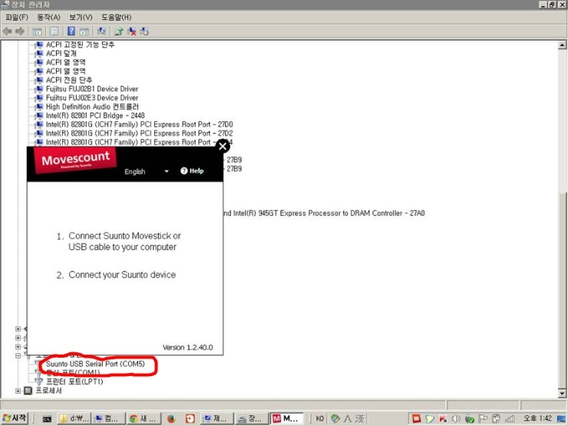Click the red square tray icon
568x426 pixels.
416,419
